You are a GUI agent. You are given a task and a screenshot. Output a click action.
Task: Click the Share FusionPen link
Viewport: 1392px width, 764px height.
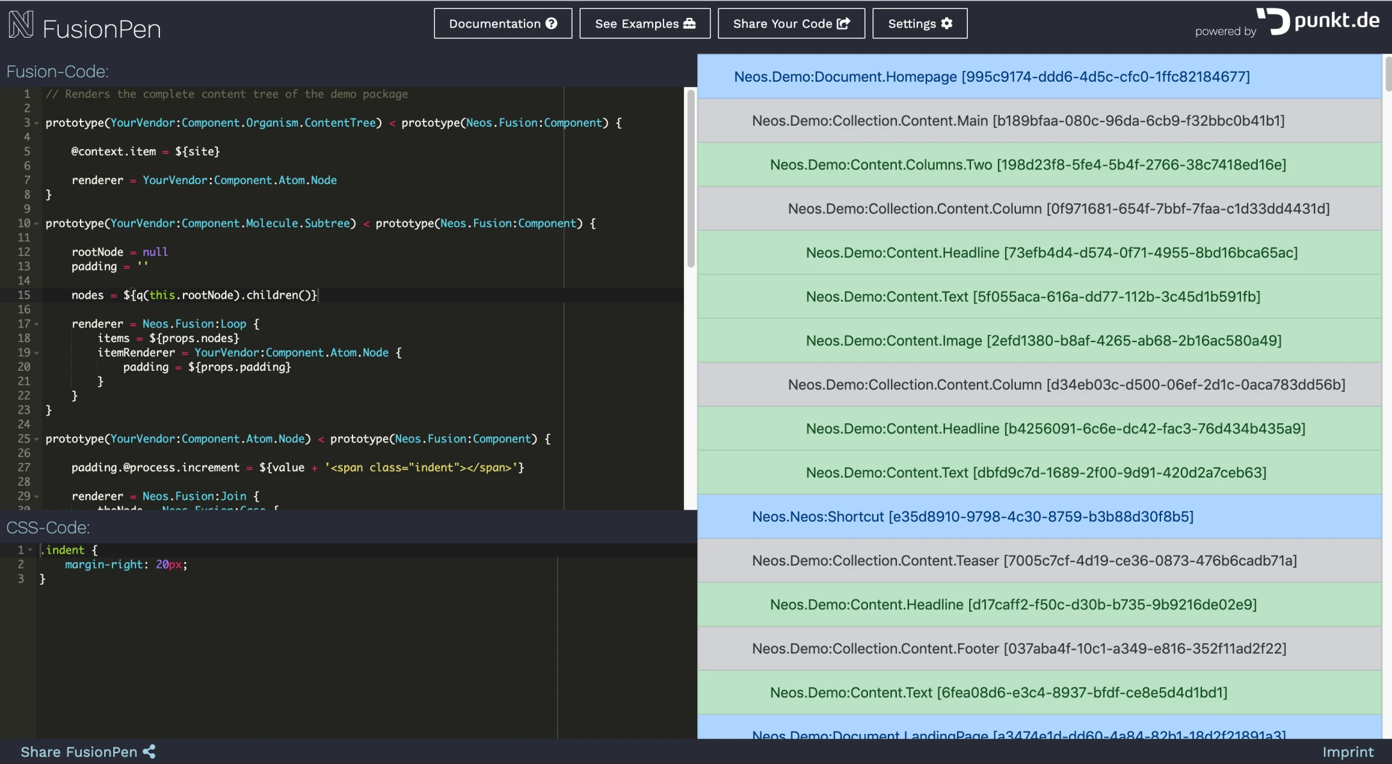tap(88, 752)
